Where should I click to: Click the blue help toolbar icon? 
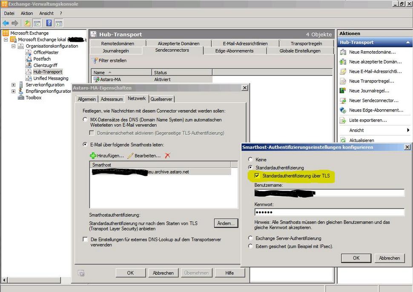[x=49, y=23]
